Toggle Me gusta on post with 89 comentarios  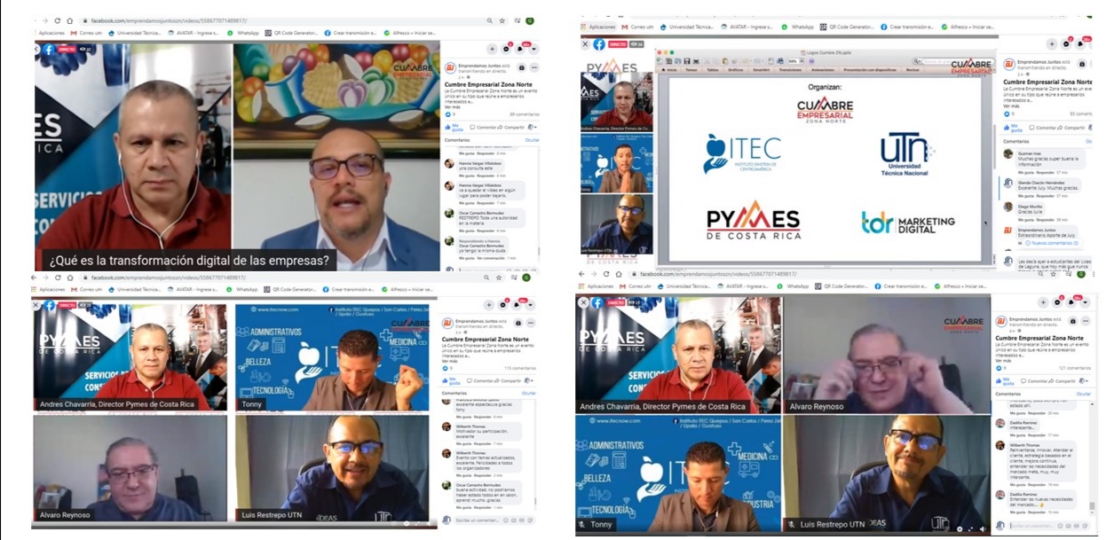pyautogui.click(x=454, y=127)
